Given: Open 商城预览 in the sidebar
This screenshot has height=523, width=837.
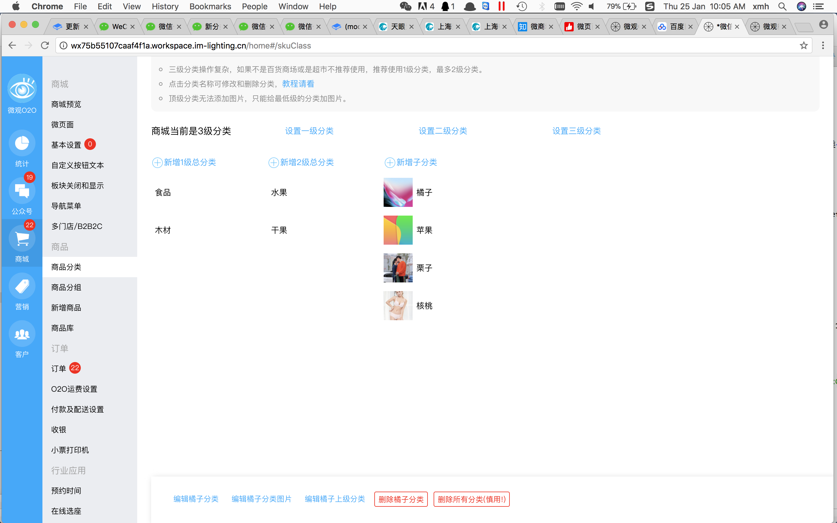Looking at the screenshot, I should click(66, 105).
